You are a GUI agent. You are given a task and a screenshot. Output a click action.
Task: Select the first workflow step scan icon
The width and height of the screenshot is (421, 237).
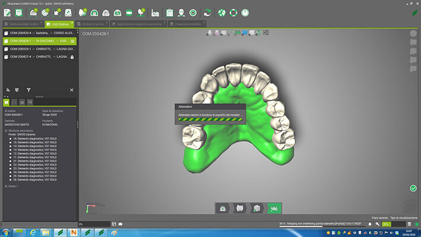coord(223,208)
